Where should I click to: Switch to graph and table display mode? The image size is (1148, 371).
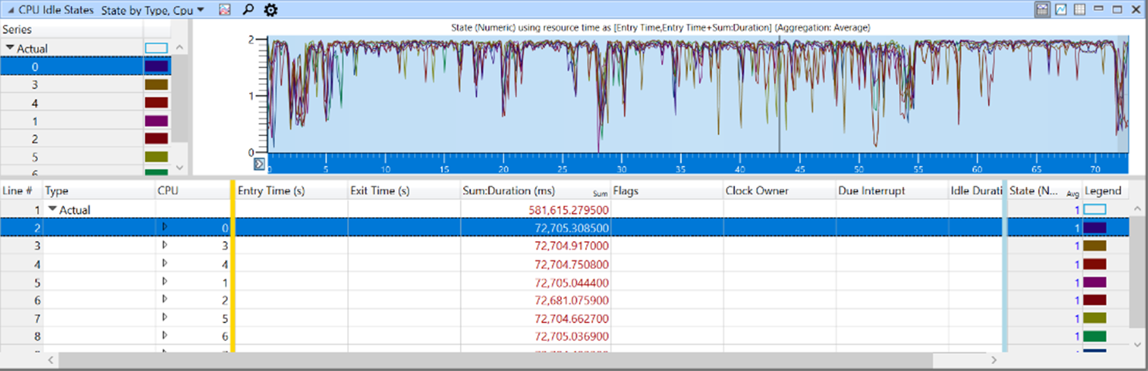1042,10
